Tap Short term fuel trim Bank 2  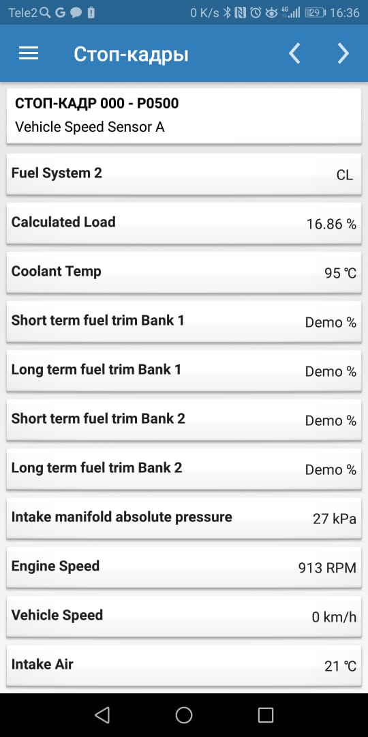[183, 419]
